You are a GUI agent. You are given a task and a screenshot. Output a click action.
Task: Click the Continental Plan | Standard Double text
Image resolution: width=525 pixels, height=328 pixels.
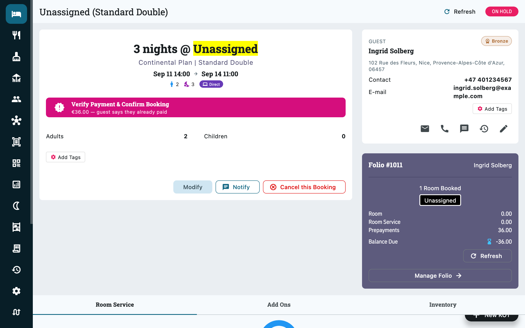click(196, 63)
